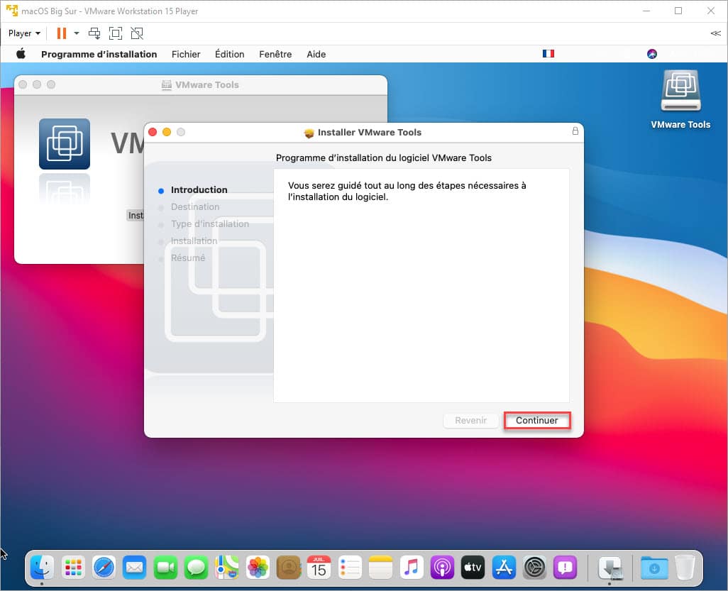Select the Installation step in sidebar
The height and width of the screenshot is (591, 728).
[x=194, y=241]
